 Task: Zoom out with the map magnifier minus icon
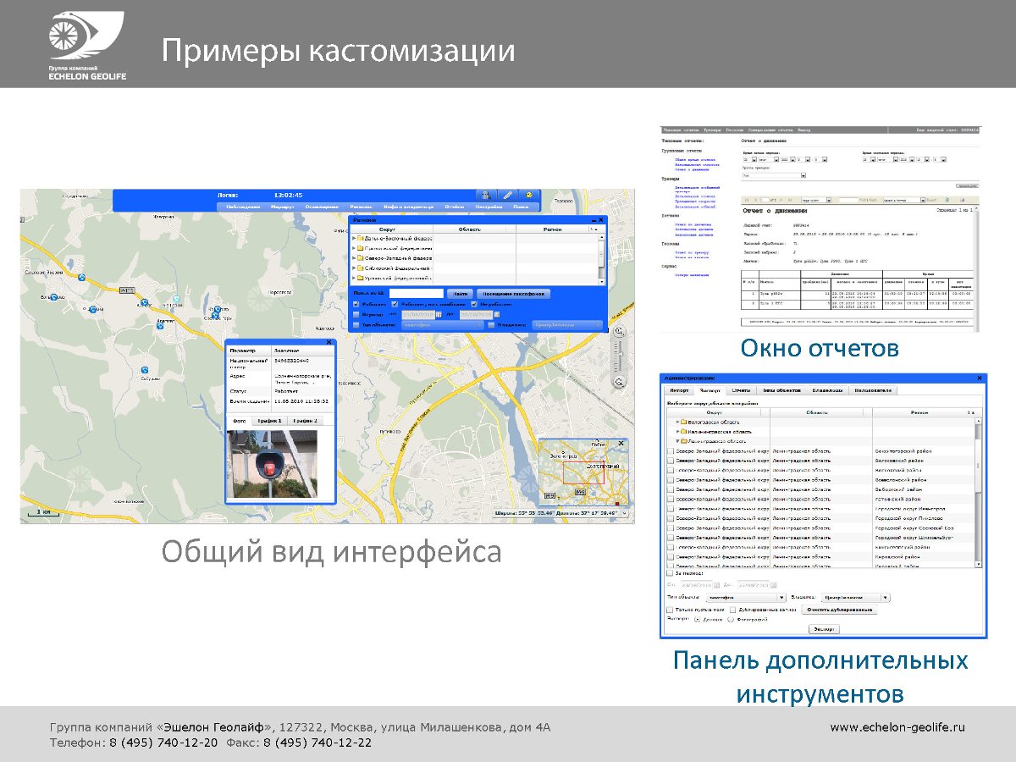click(x=619, y=383)
